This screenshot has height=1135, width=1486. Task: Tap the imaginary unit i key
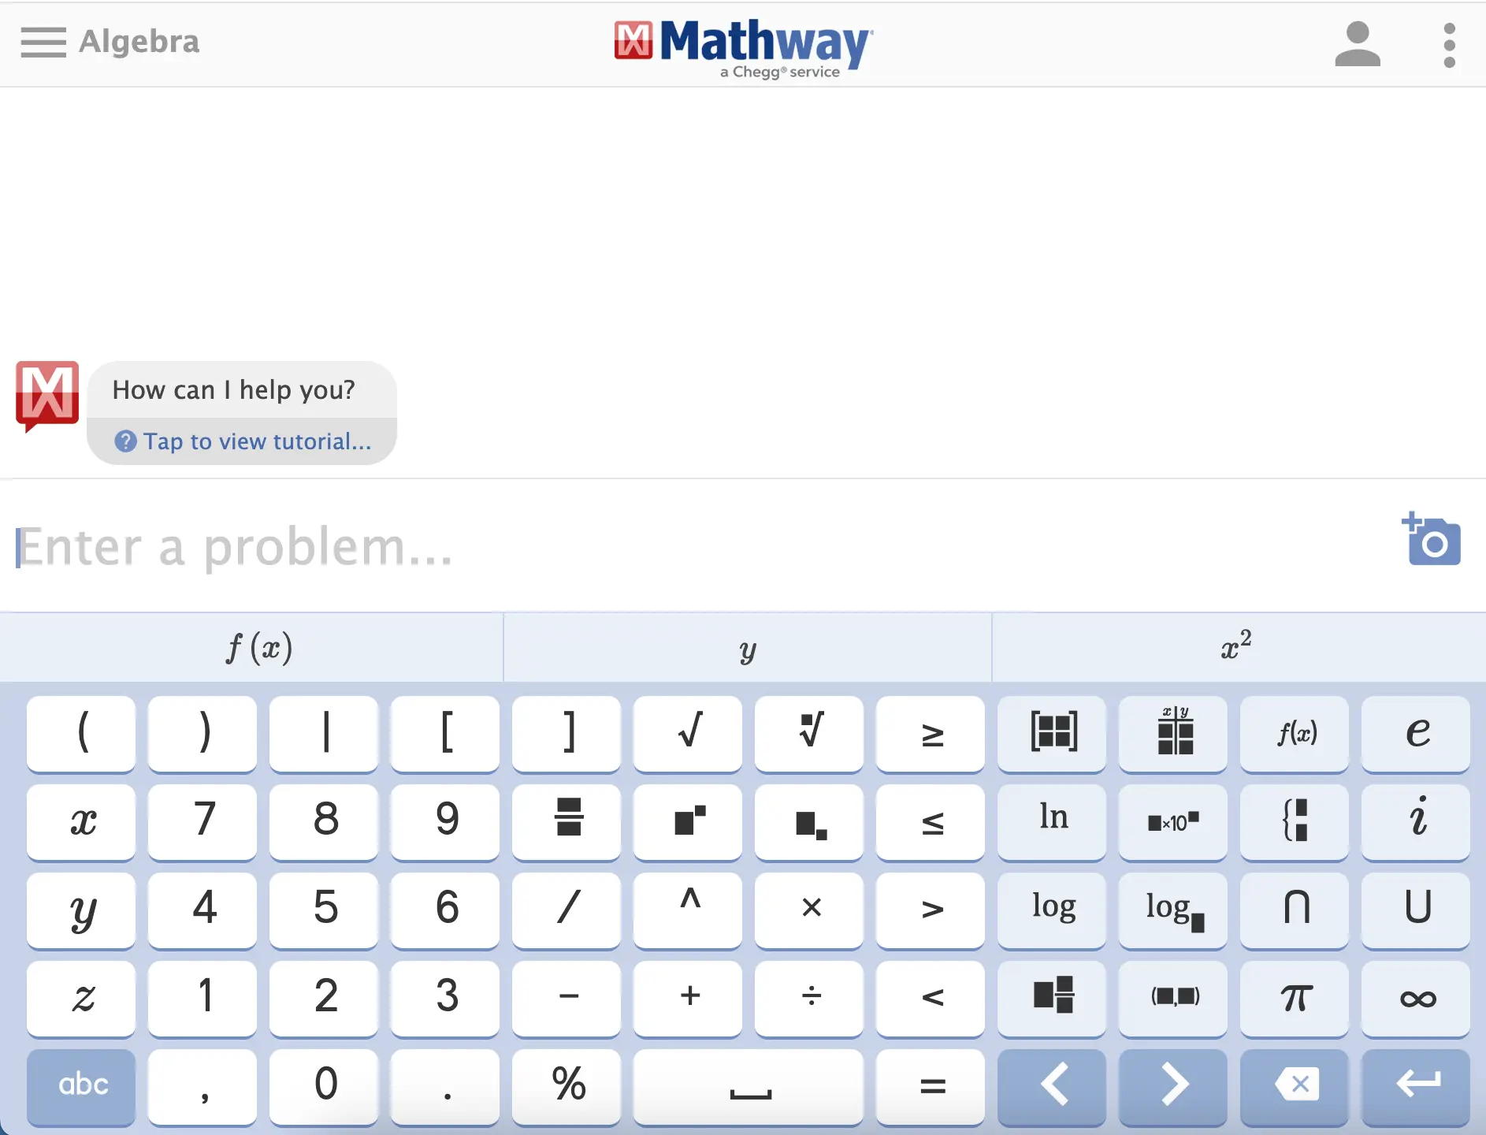[x=1417, y=821]
